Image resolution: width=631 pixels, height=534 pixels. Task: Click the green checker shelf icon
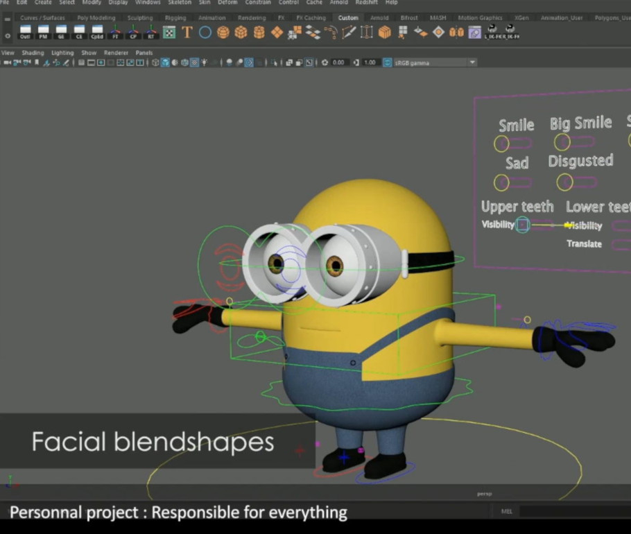(169, 32)
